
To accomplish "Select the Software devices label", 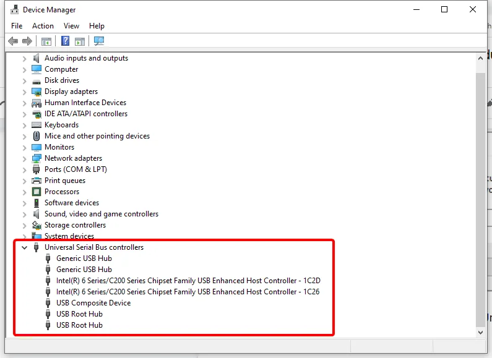I will 72,203.
